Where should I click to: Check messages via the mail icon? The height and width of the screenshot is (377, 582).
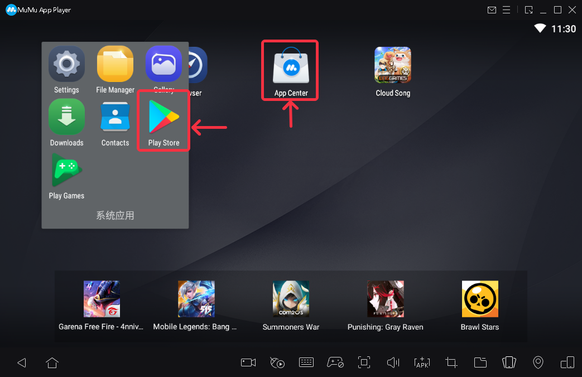[x=492, y=9]
